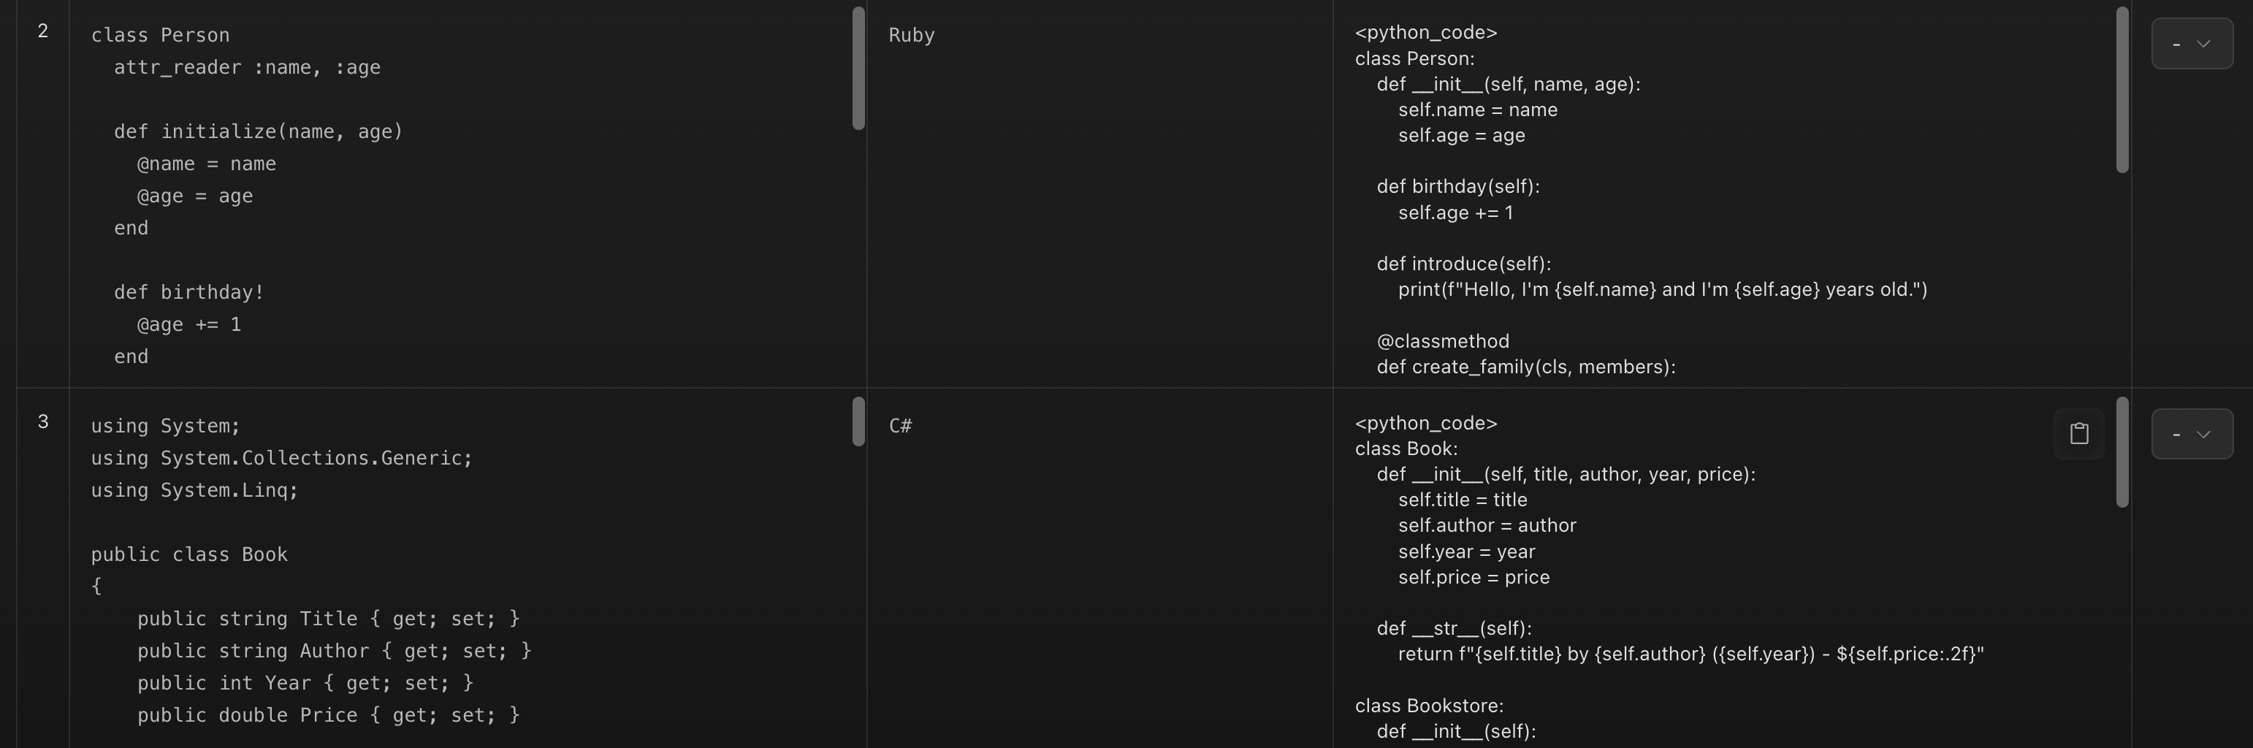
Task: Click the 'using System.Linq;' line
Action: coord(194,490)
